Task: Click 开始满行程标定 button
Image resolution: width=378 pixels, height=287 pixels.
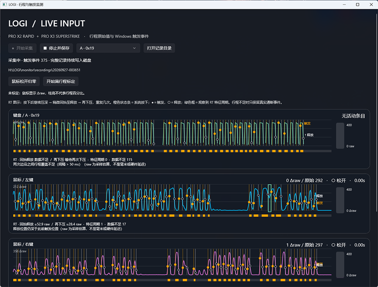Action: (61, 81)
